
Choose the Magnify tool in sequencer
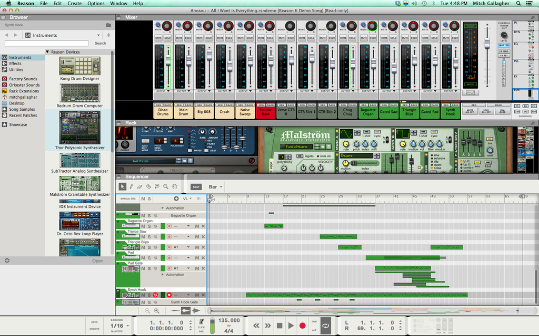point(166,186)
